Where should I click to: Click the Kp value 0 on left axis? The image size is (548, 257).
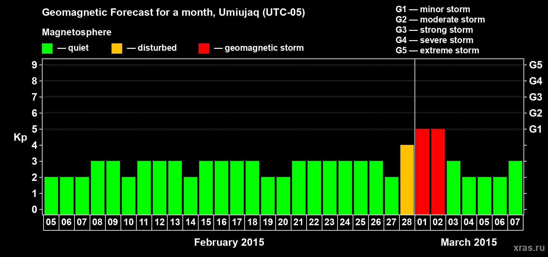pos(34,209)
